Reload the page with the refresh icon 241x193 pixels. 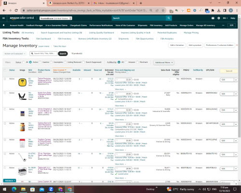pos(16,10)
